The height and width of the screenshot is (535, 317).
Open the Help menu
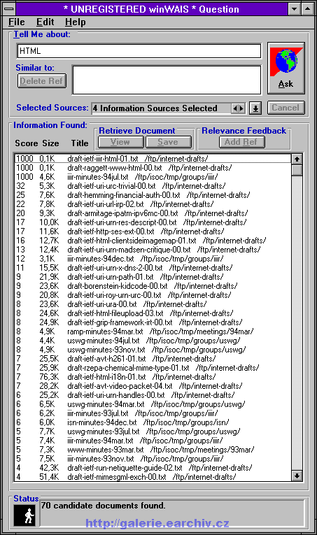pos(75,22)
